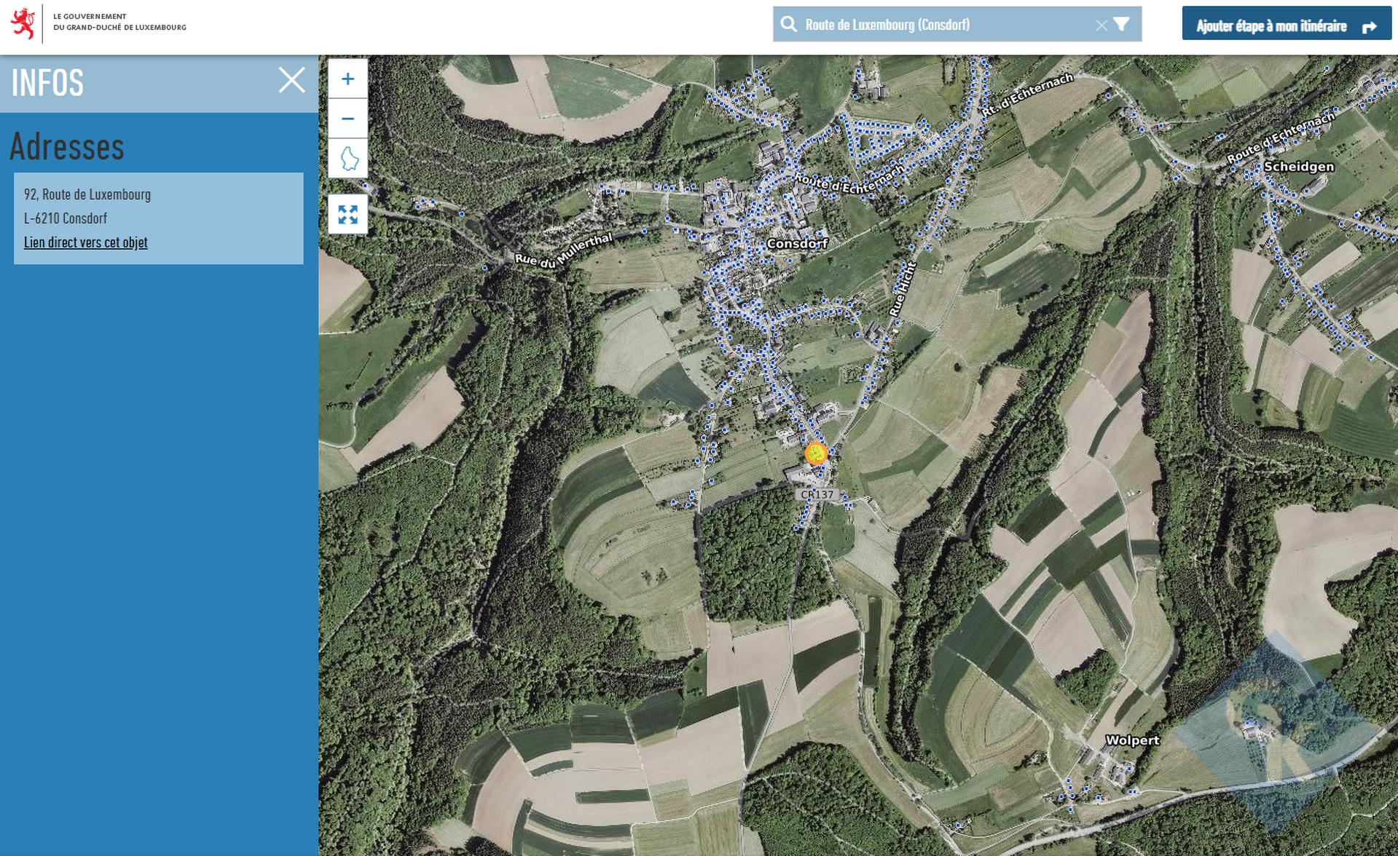Screen dimensions: 1398x856
Task: Open the direct link to this object
Action: point(85,242)
